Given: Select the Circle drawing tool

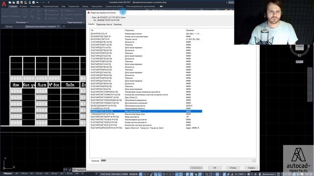Looking at the screenshot, I should [25, 12].
